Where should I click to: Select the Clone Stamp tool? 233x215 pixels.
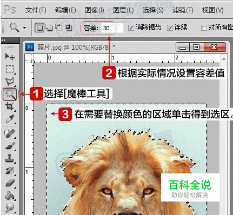pos(10,158)
